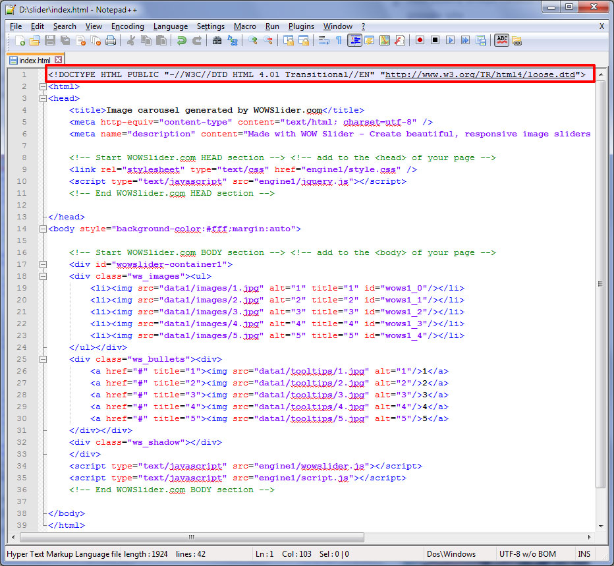The image size is (614, 566).
Task: Open the Document Map icon
Action: (385, 40)
